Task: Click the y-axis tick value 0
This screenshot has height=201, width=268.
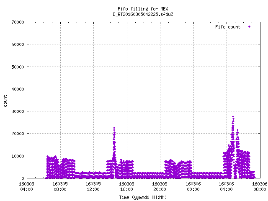Action: pyautogui.click(x=23, y=178)
